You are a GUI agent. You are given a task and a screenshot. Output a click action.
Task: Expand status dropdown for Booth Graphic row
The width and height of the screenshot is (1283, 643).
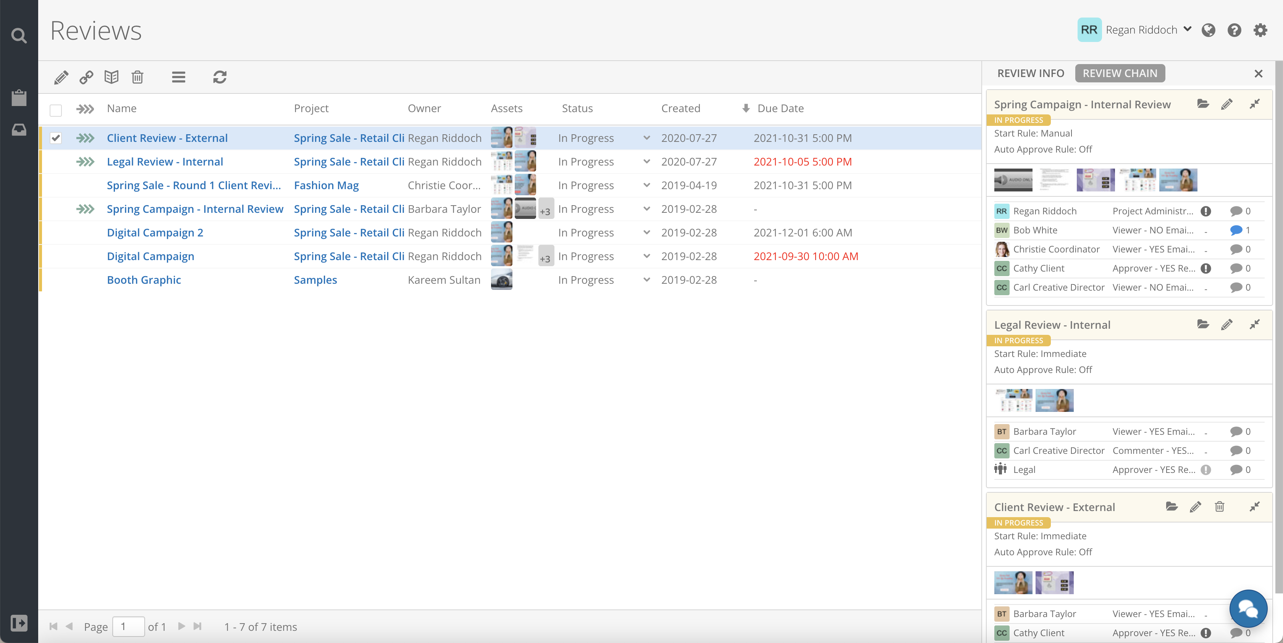(646, 280)
